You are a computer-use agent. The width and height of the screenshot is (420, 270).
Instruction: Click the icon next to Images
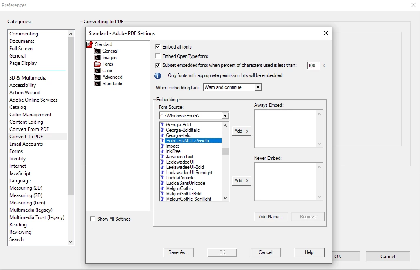pos(97,58)
